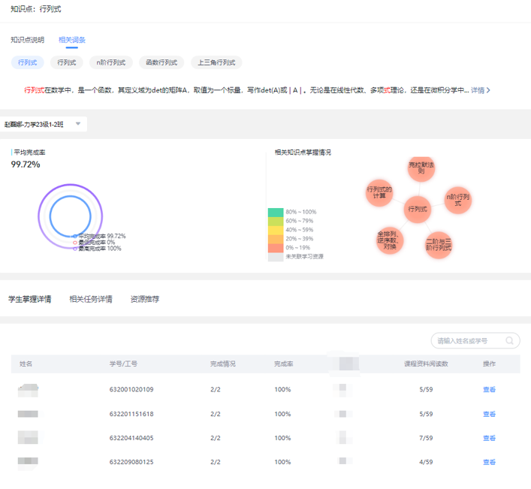Switch to the 知识点说明 tab

pyautogui.click(x=28, y=40)
